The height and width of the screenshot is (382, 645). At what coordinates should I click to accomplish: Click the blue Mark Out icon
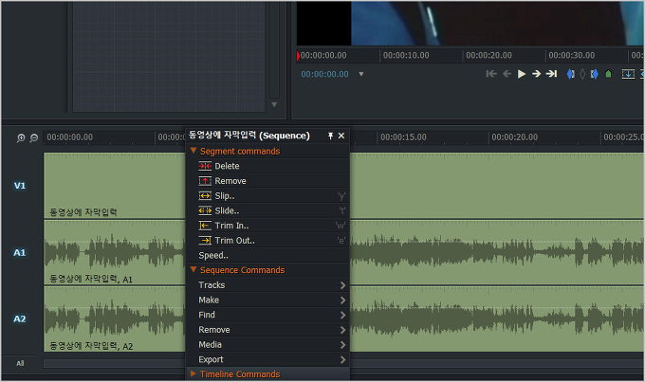[x=594, y=74]
